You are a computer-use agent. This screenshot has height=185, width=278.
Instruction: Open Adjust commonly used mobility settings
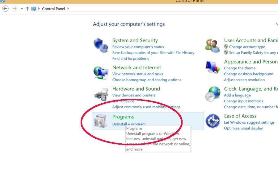tap(146, 107)
